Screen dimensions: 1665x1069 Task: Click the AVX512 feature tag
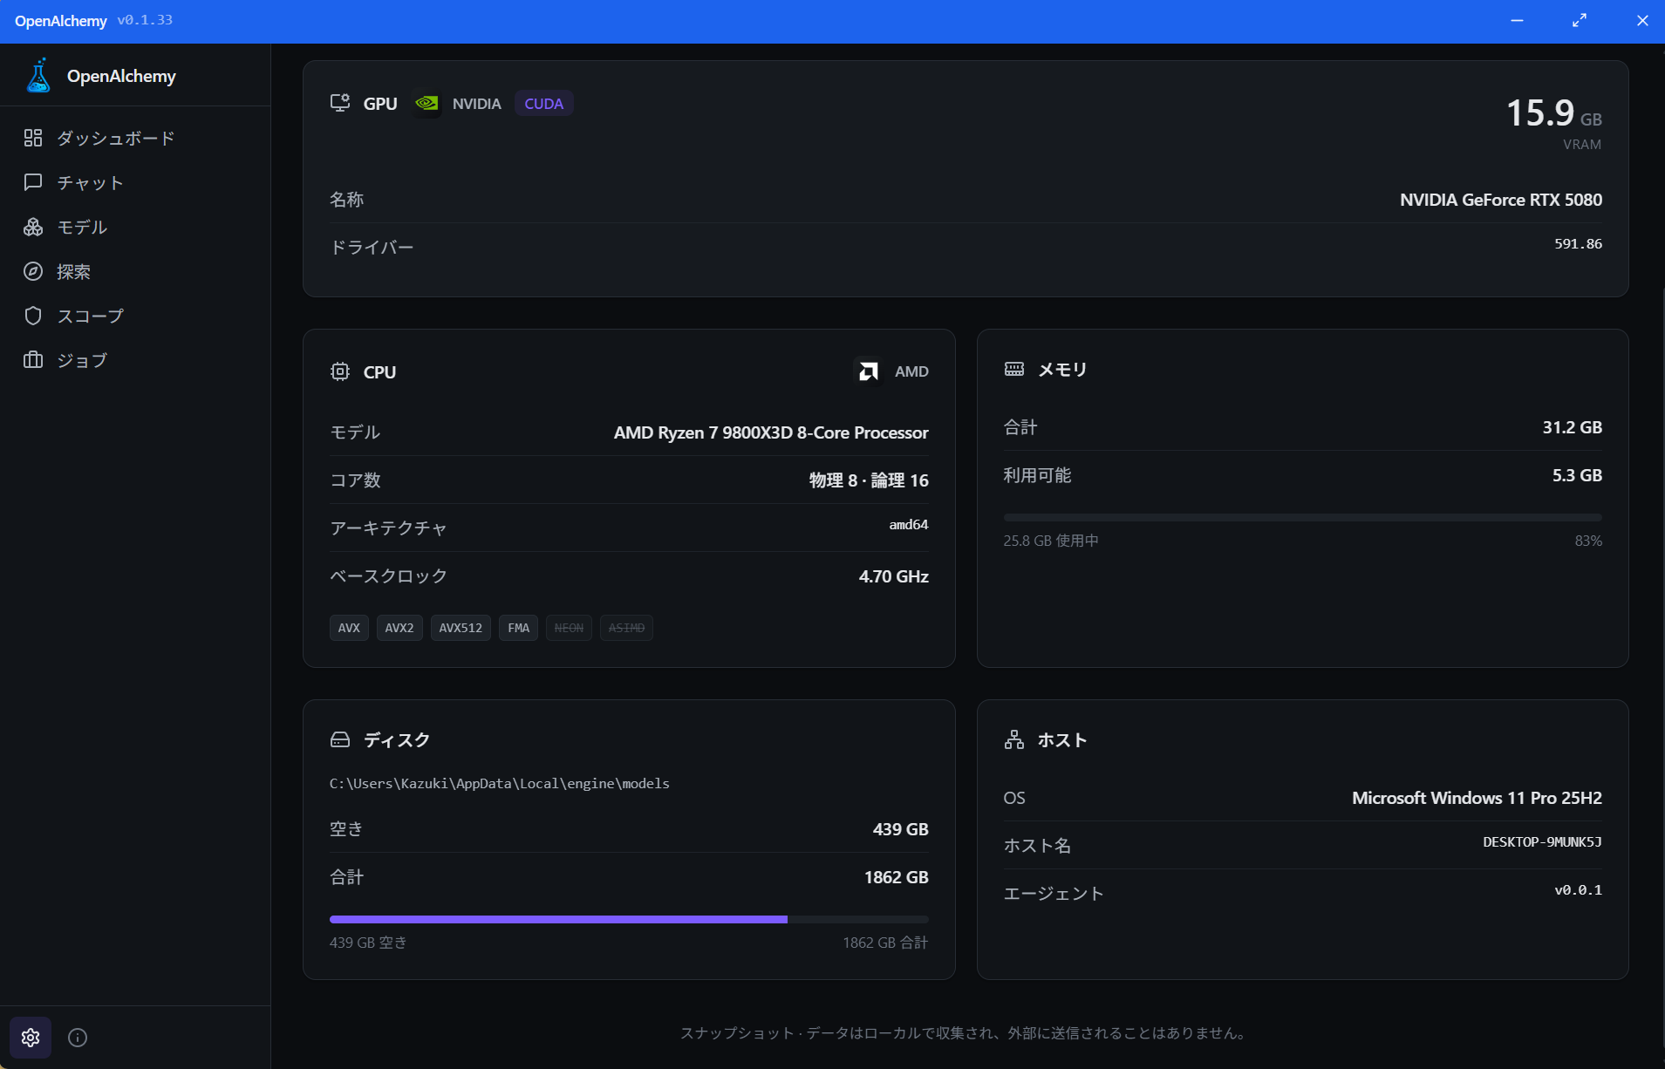pos(461,628)
